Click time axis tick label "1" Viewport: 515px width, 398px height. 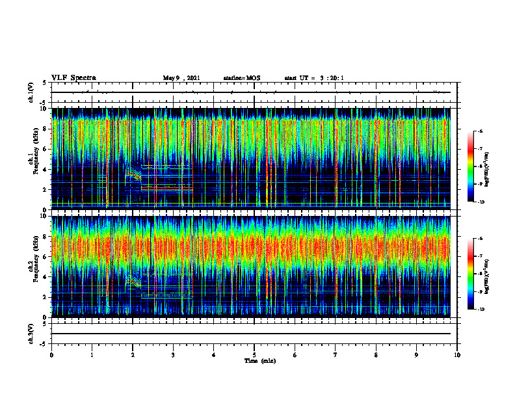point(92,355)
